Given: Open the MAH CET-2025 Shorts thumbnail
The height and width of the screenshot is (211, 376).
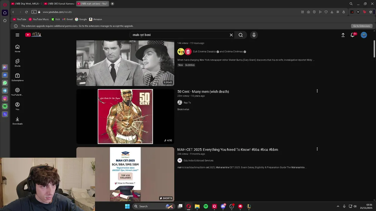Looking at the screenshot, I should [x=125, y=174].
